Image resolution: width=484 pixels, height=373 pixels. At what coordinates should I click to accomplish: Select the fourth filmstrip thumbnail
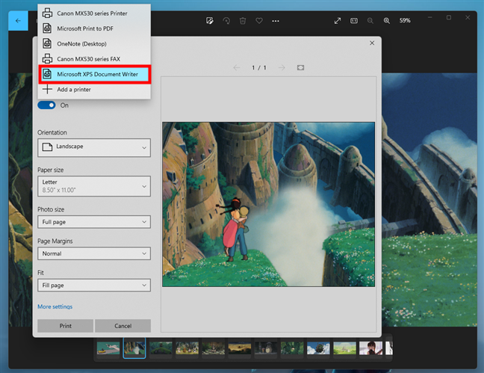coord(187,348)
